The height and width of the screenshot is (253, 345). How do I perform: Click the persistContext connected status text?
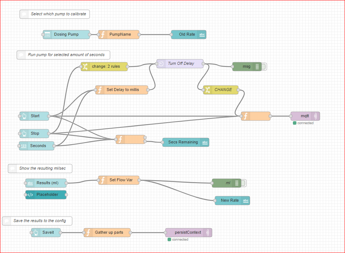pyautogui.click(x=180, y=240)
